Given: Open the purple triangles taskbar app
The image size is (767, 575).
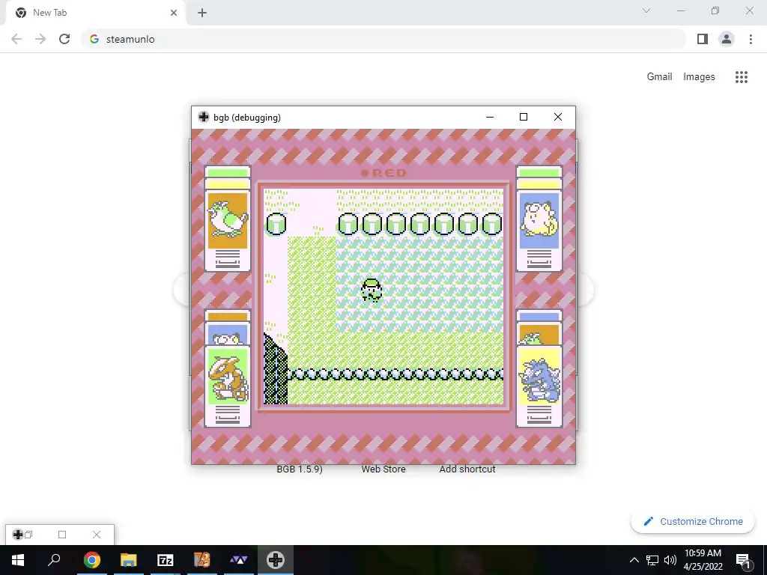Looking at the screenshot, I should pyautogui.click(x=239, y=560).
